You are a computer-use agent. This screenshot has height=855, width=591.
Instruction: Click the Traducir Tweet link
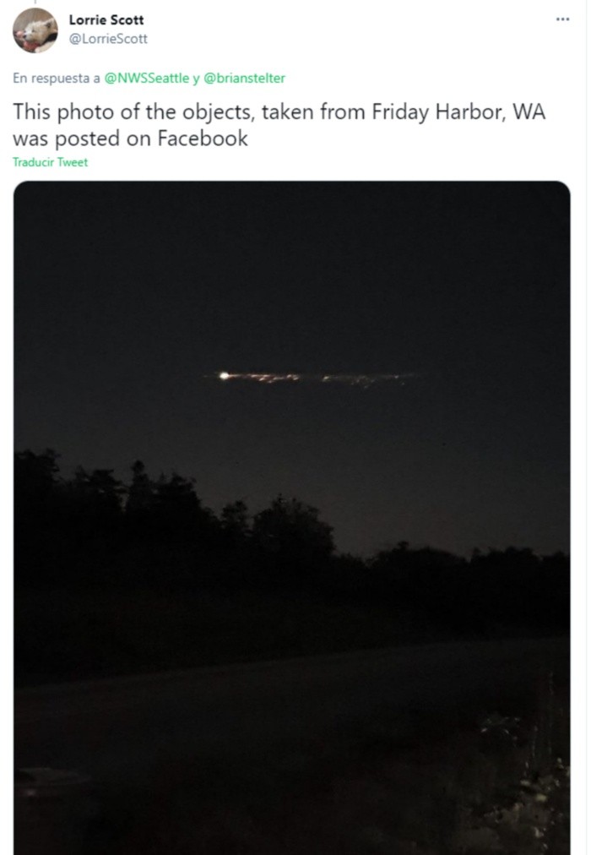pos(50,162)
